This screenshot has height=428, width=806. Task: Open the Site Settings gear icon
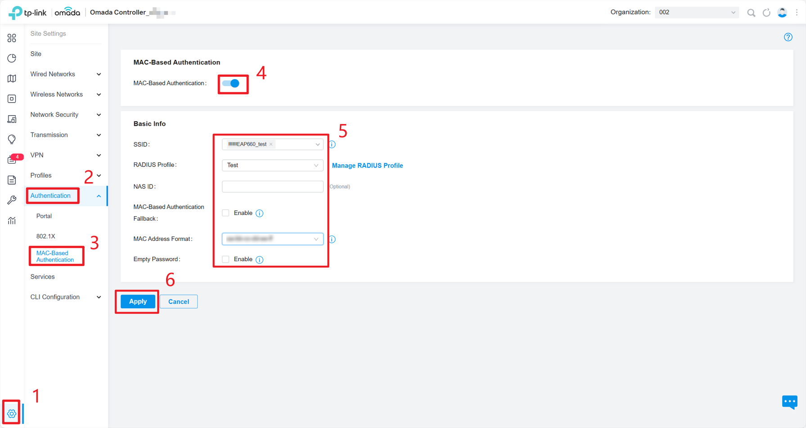(x=12, y=413)
